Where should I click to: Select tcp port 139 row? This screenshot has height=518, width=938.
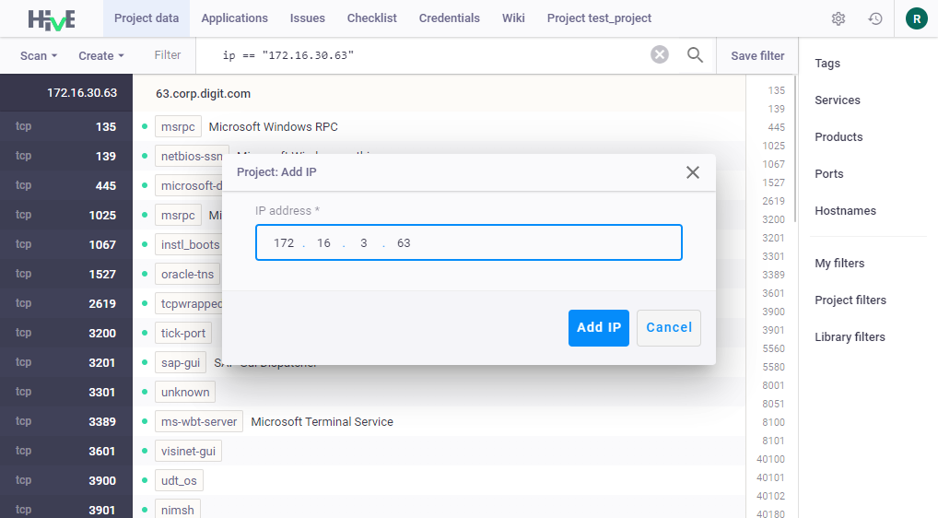tap(65, 156)
